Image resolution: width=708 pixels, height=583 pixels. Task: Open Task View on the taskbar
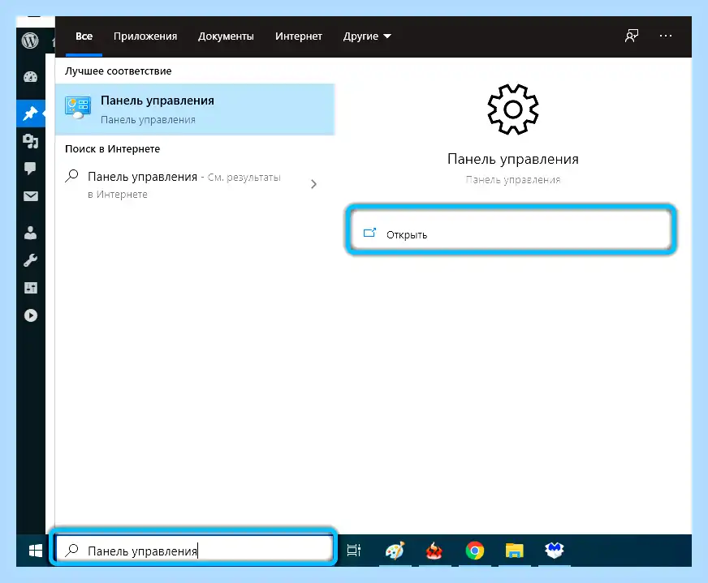click(353, 551)
